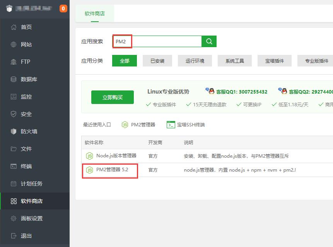
Task: Click 官方 in the PM2管理器 row
Action: point(153,170)
